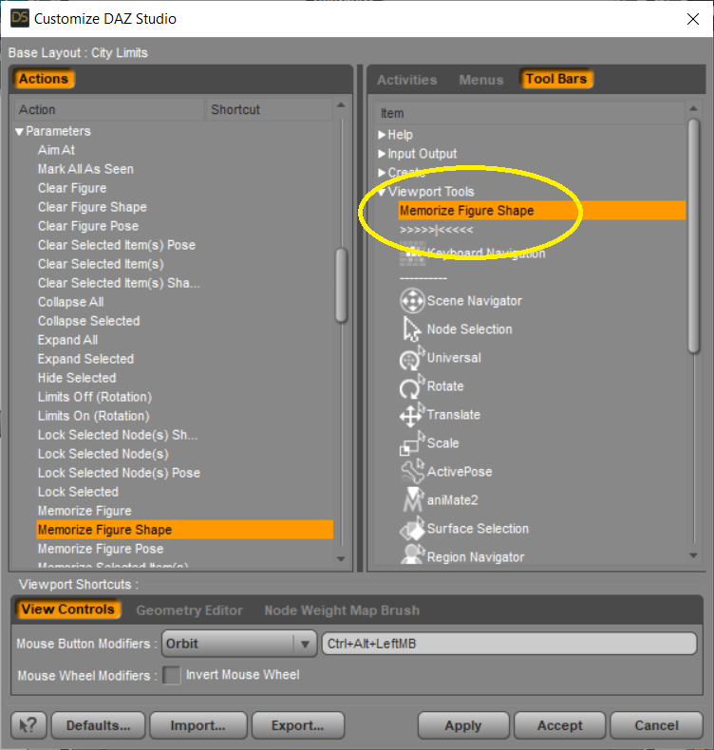Open the Geometry Editor shortcuts tab
The width and height of the screenshot is (714, 750).
[189, 610]
